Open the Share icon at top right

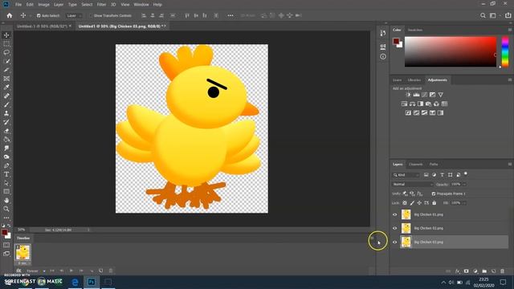point(508,15)
